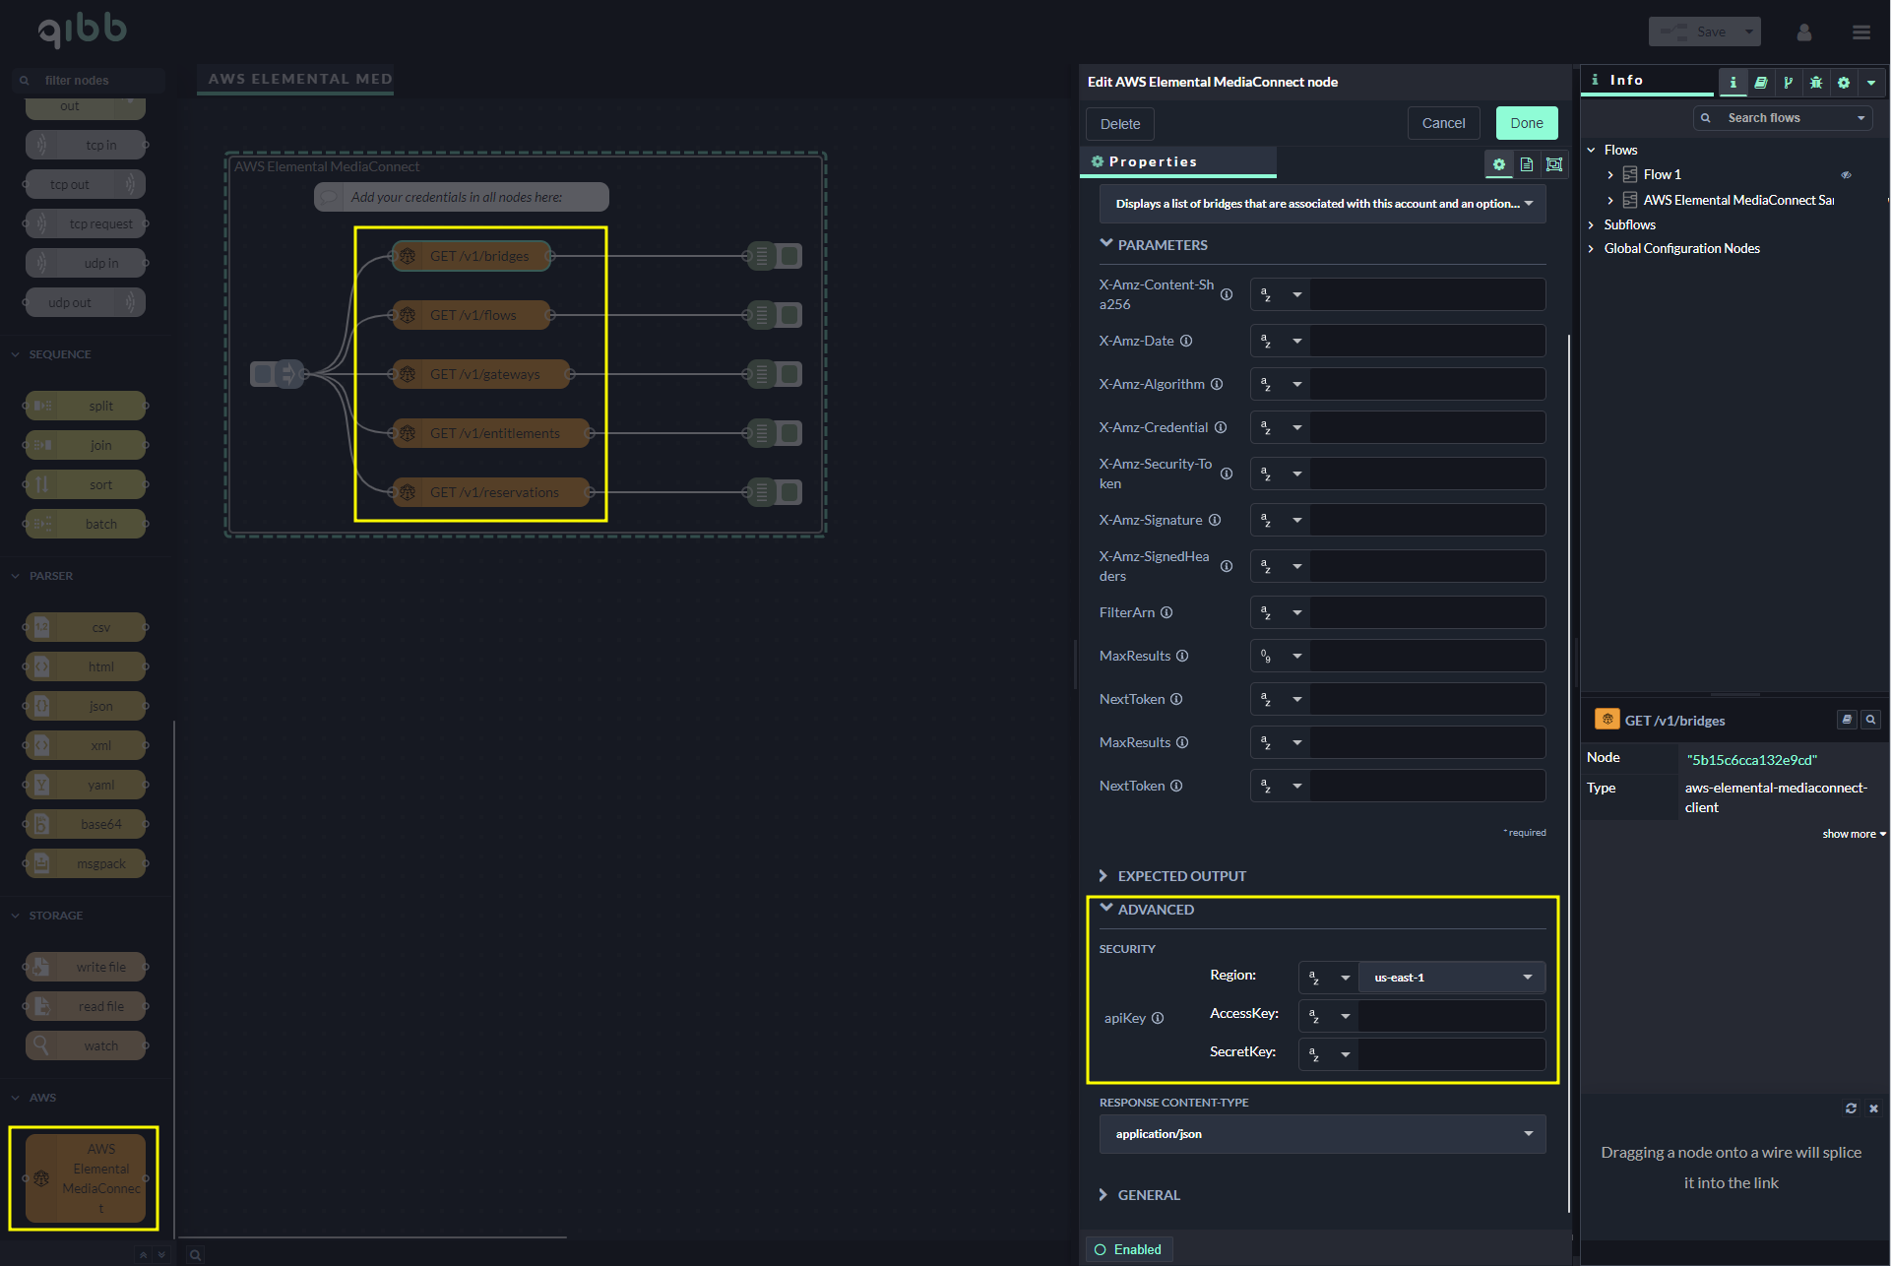
Task: Open the debug messages sidebar tab
Action: (1815, 82)
